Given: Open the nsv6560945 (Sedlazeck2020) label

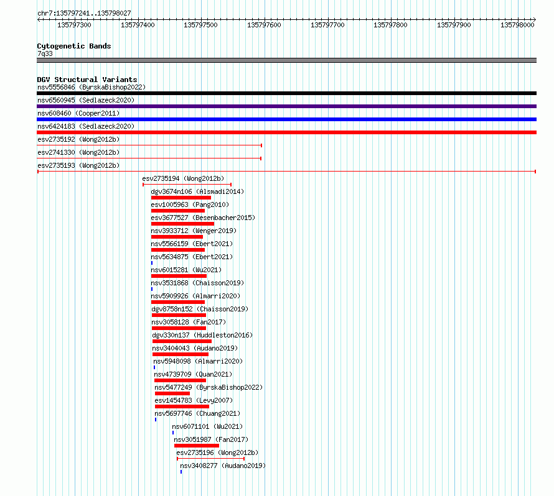Looking at the screenshot, I should pyautogui.click(x=86, y=100).
